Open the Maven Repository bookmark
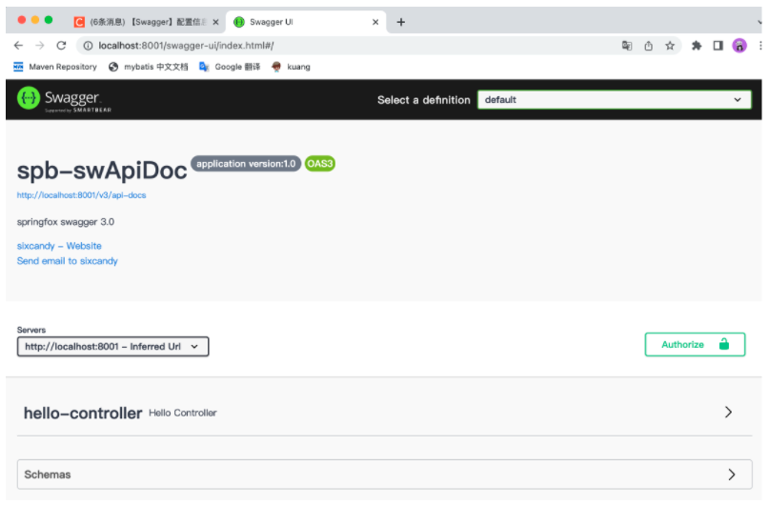Viewport: 769px width, 506px height. coord(55,67)
